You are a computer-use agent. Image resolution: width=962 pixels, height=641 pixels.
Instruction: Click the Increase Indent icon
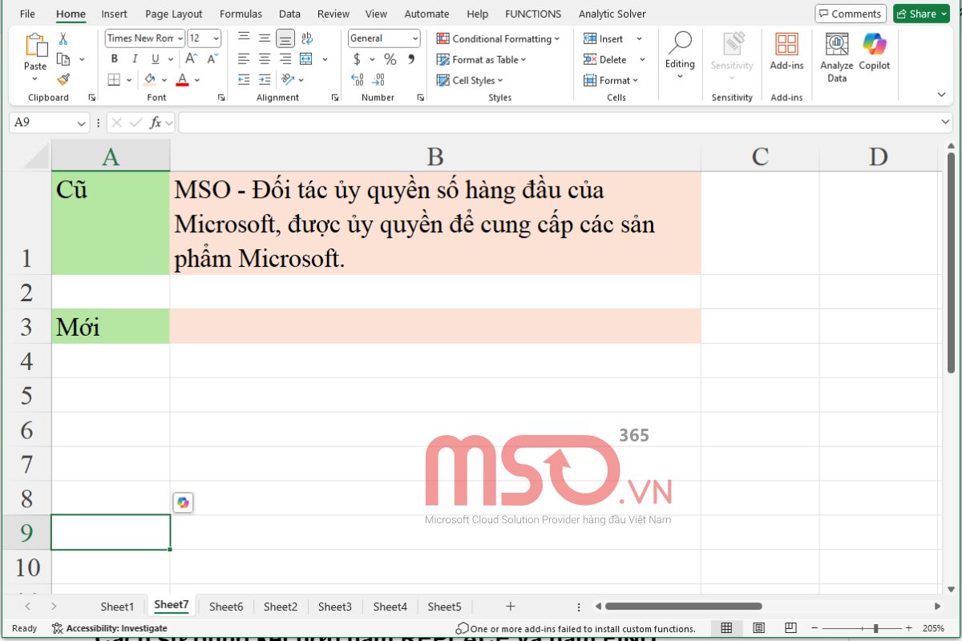[x=265, y=79]
